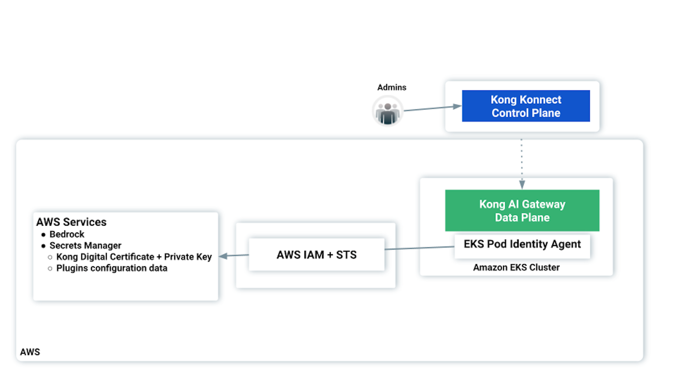This screenshot has height=380, width=676.
Task: Click bullet dot next to Bedrock
Action: tap(44, 234)
